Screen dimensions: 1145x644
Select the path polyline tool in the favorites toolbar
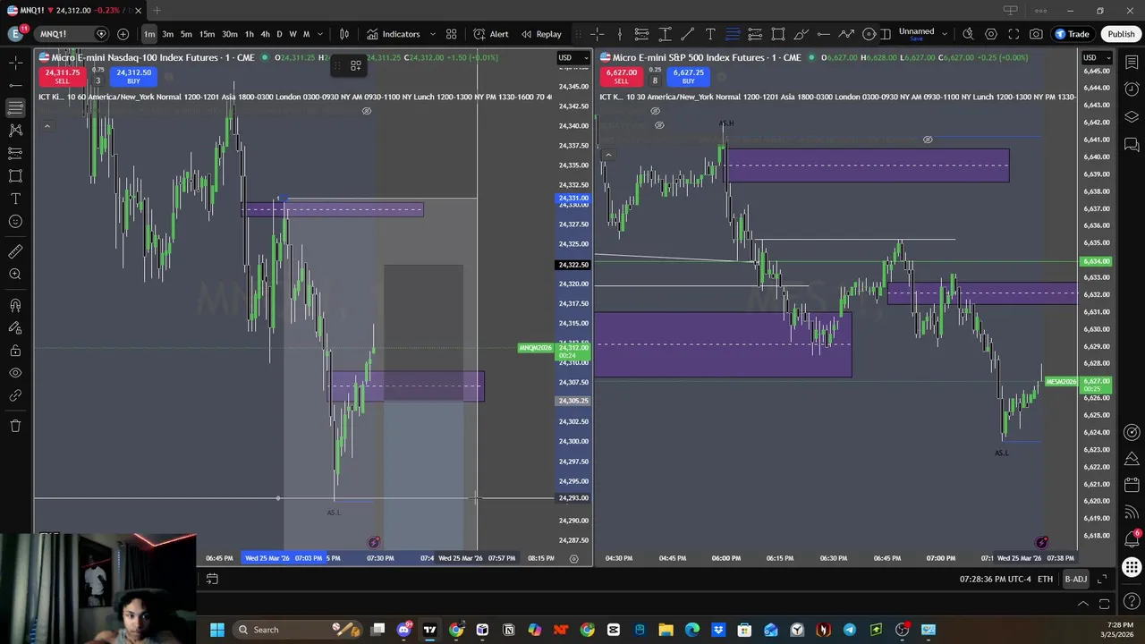tap(846, 34)
